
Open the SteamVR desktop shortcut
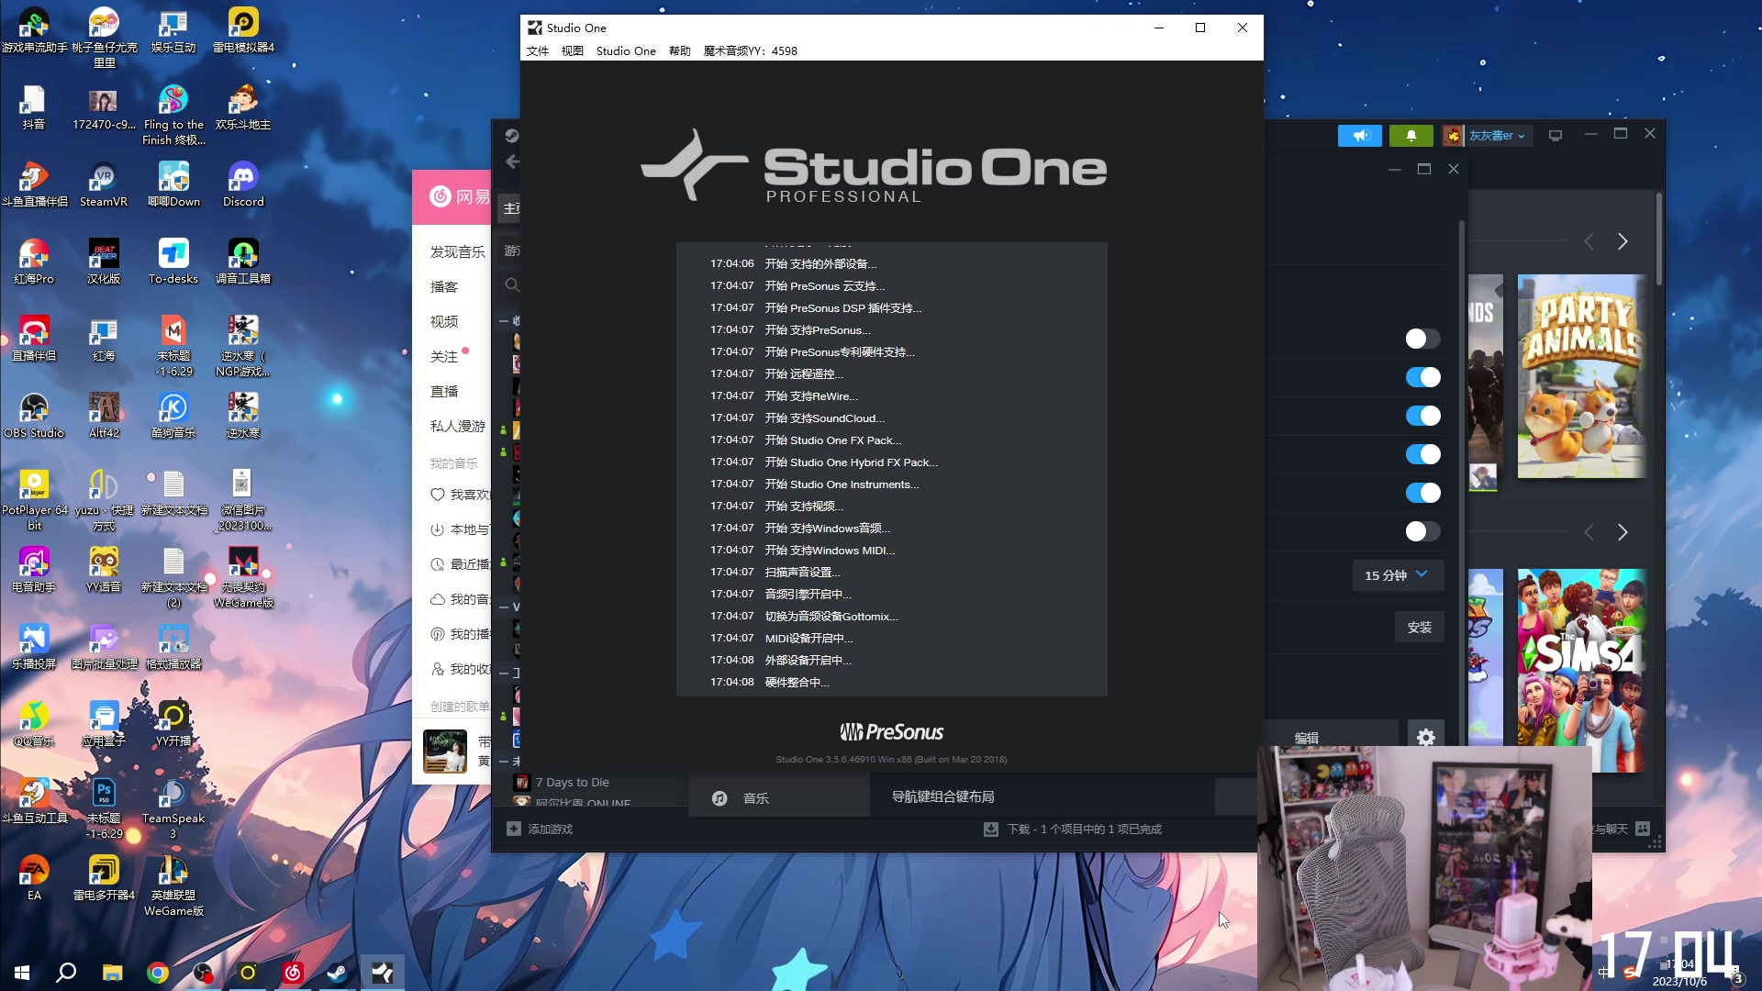point(104,184)
